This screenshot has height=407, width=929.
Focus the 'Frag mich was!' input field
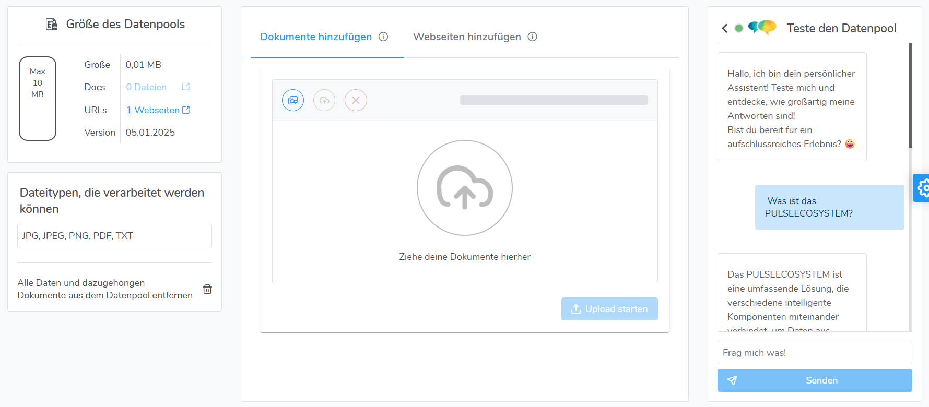pos(814,353)
